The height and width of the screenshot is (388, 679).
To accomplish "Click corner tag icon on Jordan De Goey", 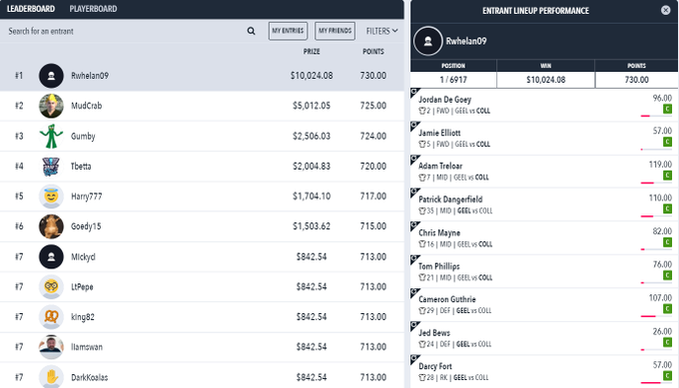I will pyautogui.click(x=414, y=93).
